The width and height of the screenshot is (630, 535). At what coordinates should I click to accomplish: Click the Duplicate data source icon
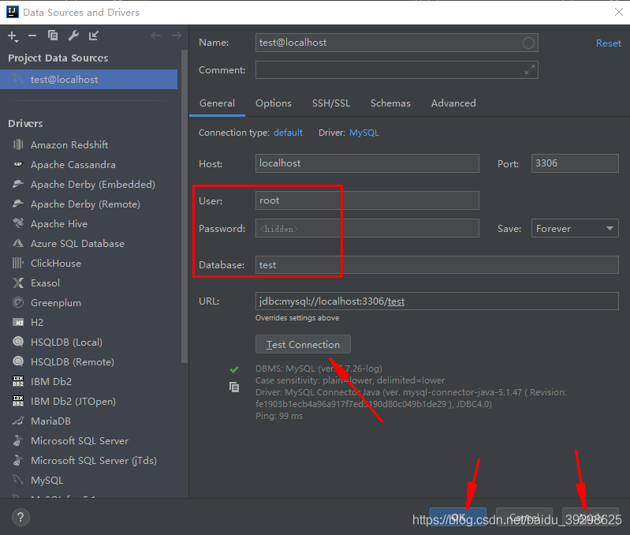click(53, 36)
